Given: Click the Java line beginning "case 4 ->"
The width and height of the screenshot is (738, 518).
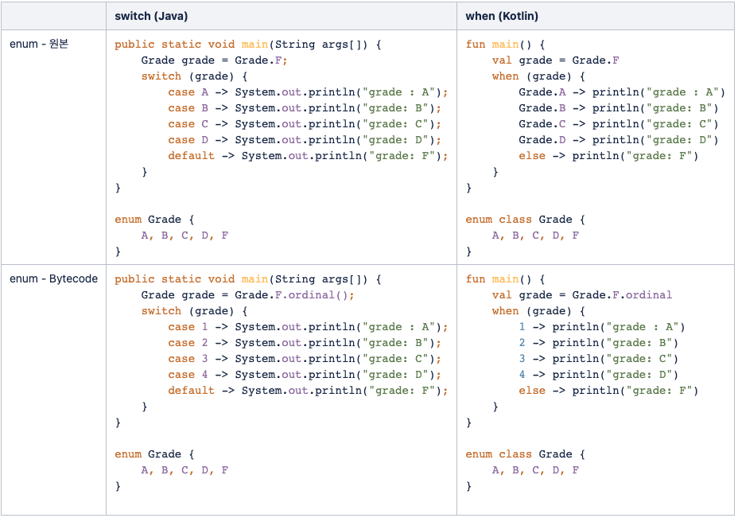Looking at the screenshot, I should click(305, 376).
